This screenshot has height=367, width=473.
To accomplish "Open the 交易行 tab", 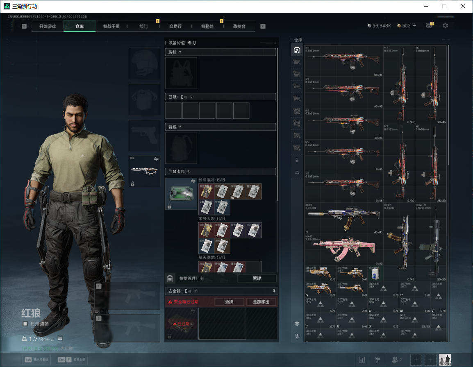I will pyautogui.click(x=175, y=26).
